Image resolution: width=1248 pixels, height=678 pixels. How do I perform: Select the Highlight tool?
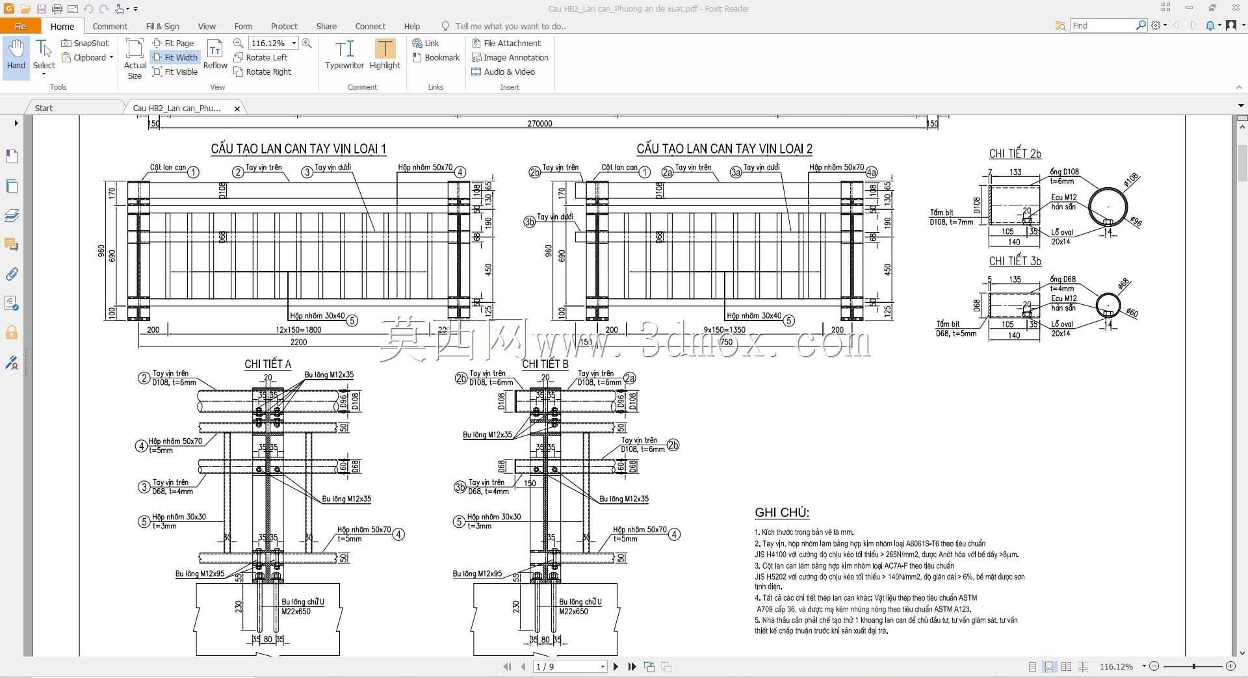[x=385, y=55]
